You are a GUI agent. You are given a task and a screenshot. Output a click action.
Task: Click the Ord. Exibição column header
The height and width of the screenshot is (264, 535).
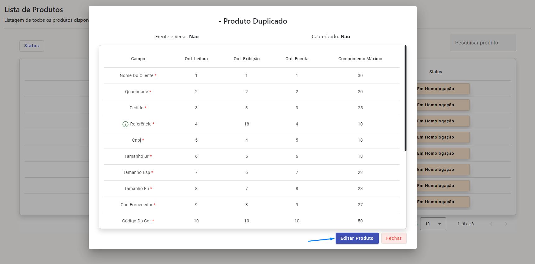click(x=247, y=59)
